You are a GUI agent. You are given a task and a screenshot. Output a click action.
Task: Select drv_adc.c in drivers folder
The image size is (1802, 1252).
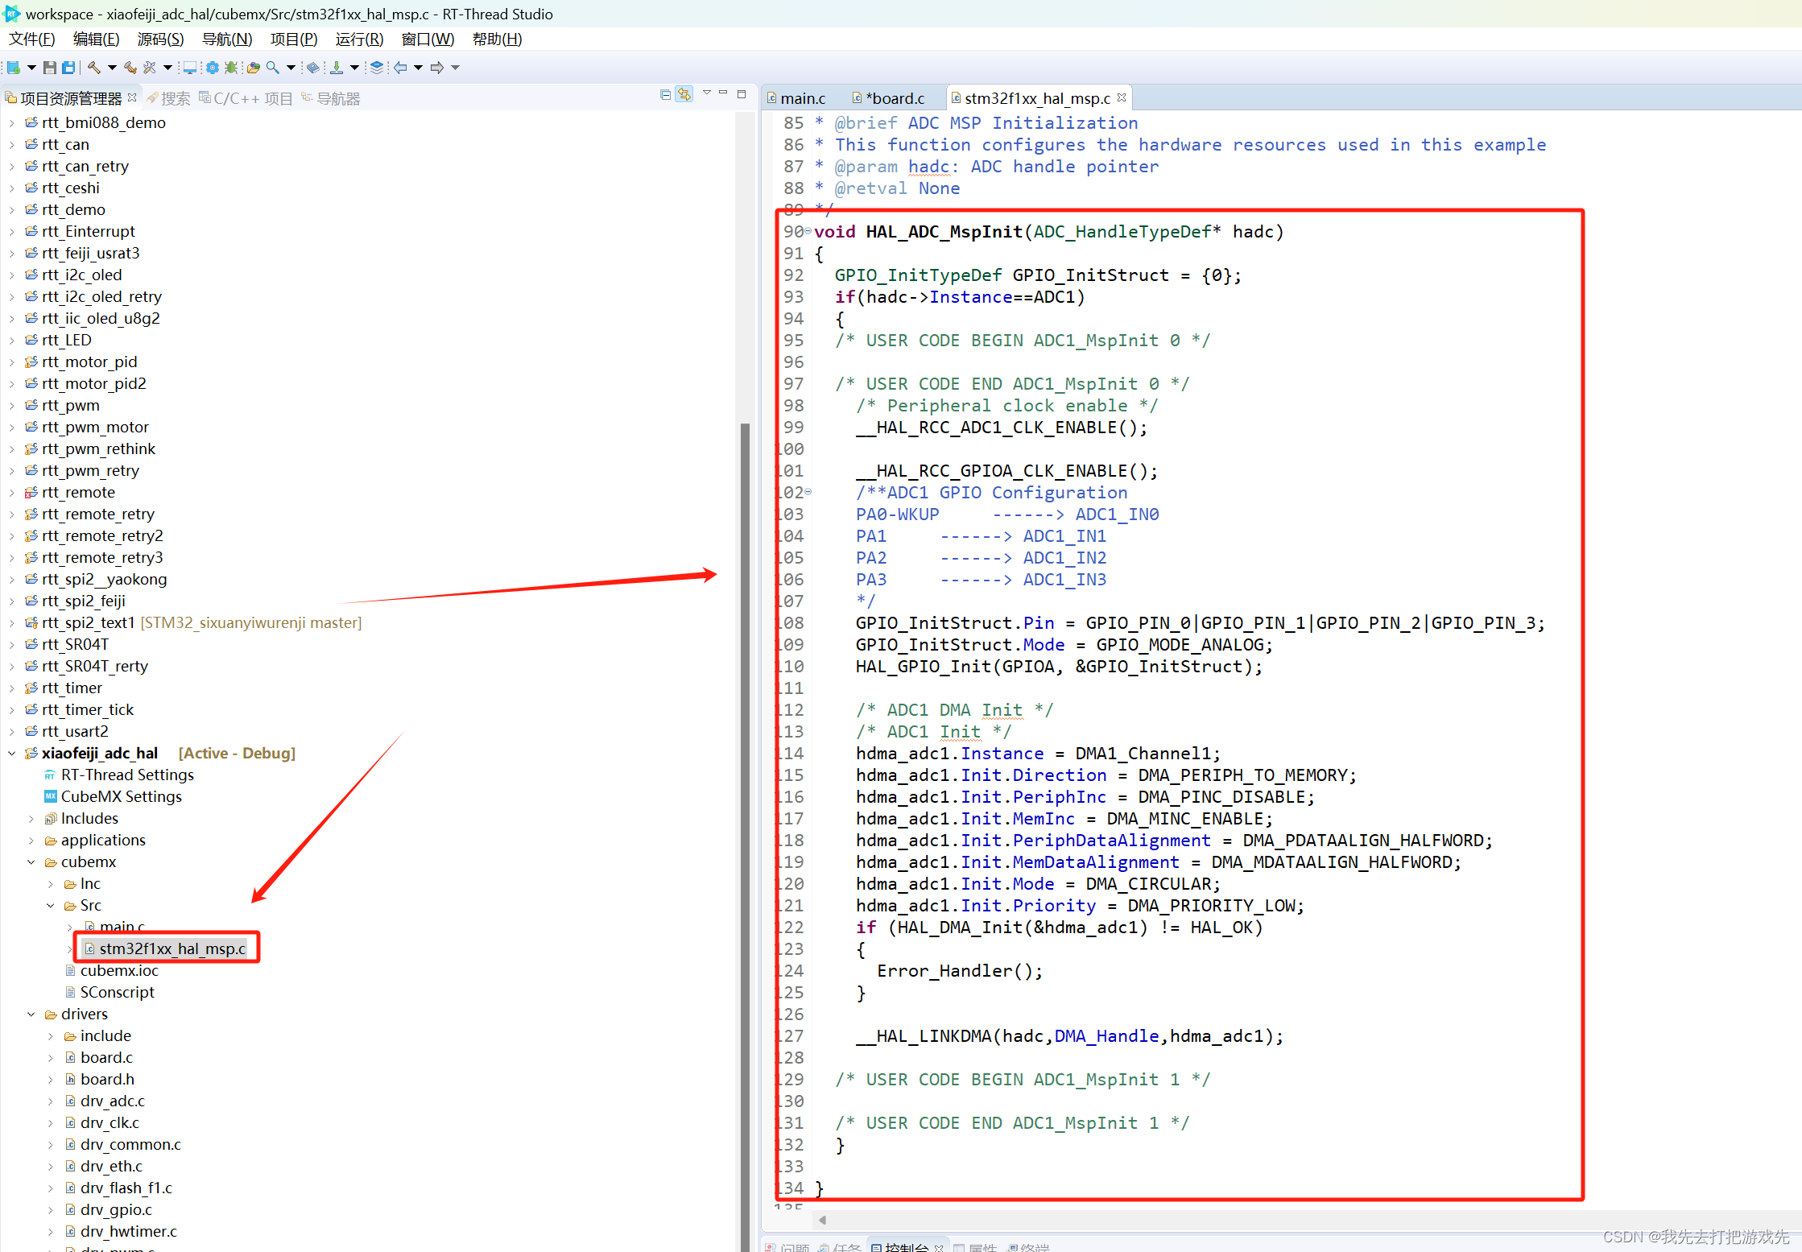(105, 1101)
